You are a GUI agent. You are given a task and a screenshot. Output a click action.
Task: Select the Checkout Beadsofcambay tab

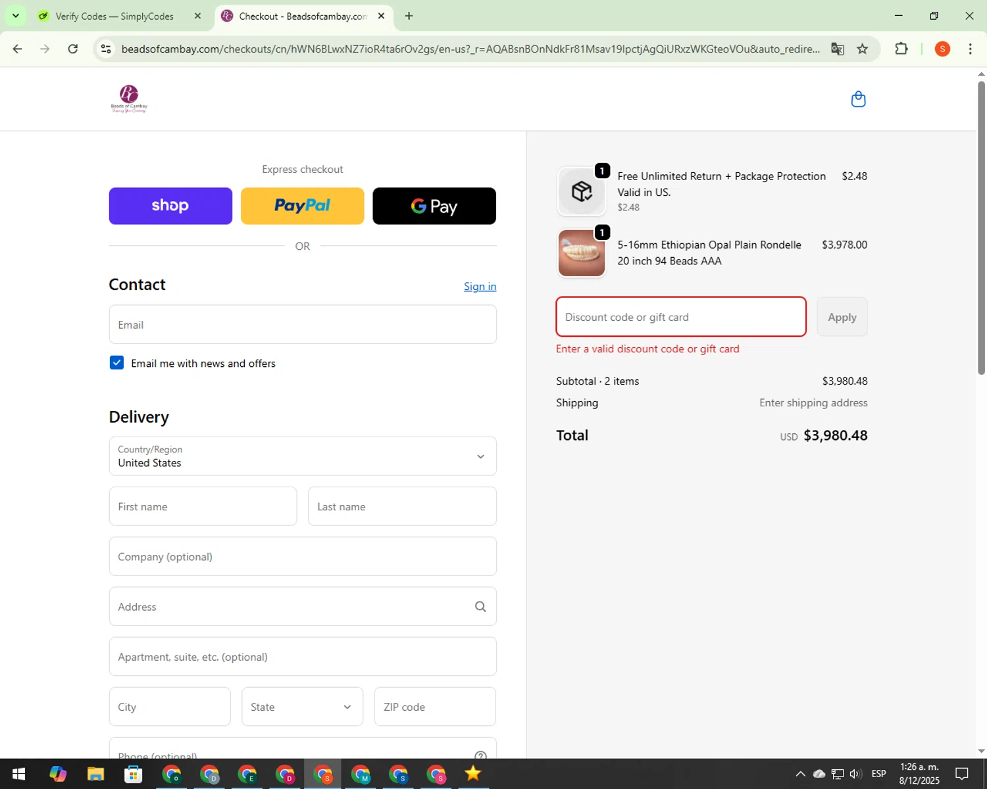pos(303,16)
